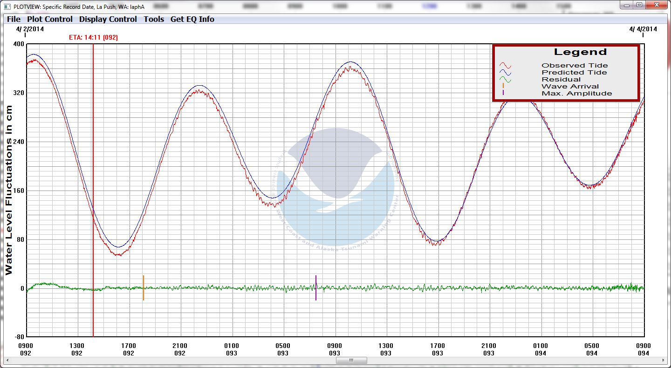
Task: Click the 400 value on the vertical axis
Action: click(19, 45)
